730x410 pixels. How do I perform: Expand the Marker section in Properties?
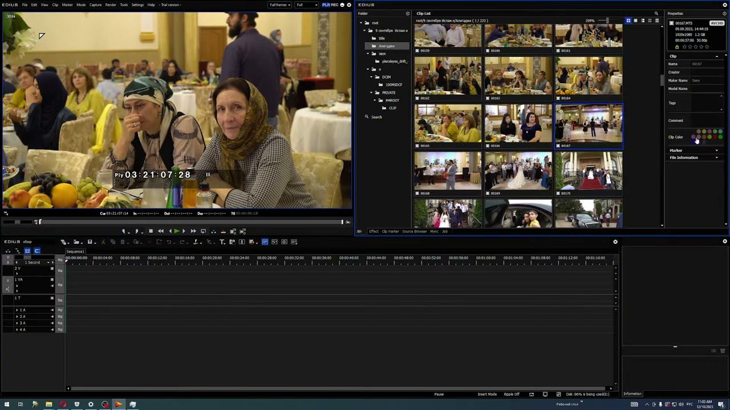coord(717,150)
